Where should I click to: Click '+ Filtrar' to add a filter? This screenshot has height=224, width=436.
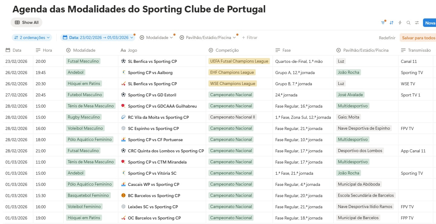tap(250, 38)
